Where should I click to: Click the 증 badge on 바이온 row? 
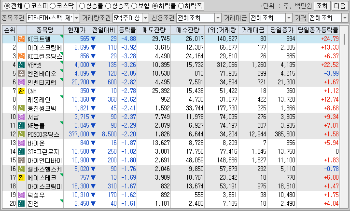coord(21,143)
